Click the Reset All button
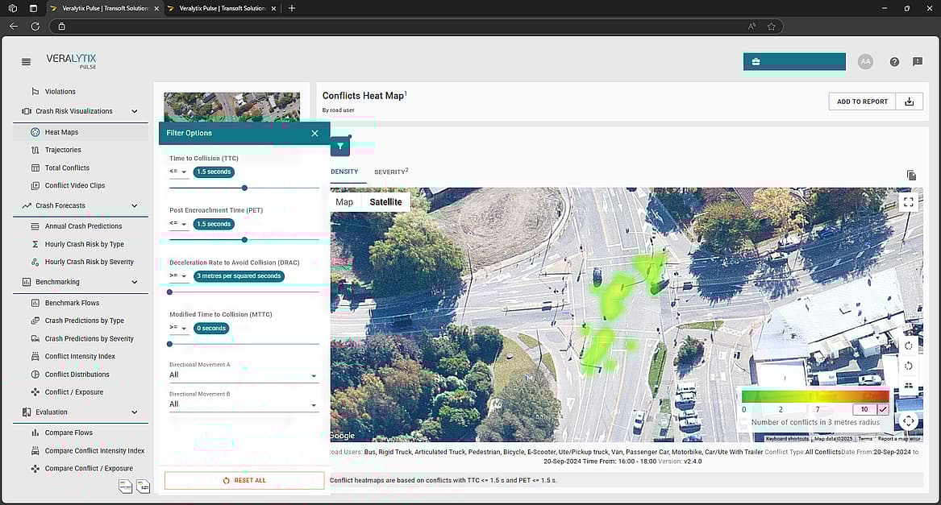 [244, 480]
